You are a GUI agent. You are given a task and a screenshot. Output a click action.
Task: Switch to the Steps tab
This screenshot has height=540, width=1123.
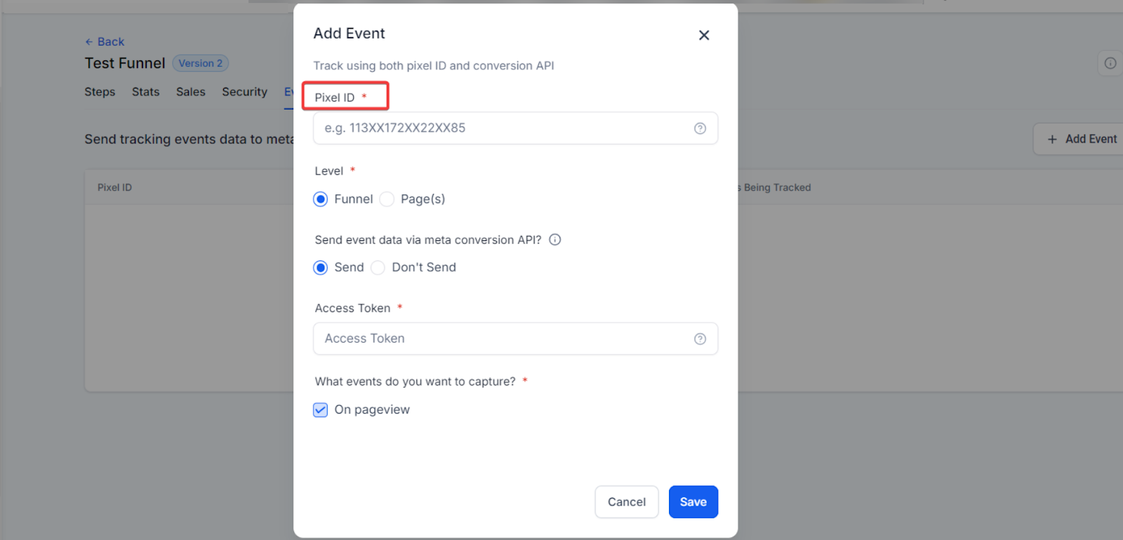[x=100, y=92]
